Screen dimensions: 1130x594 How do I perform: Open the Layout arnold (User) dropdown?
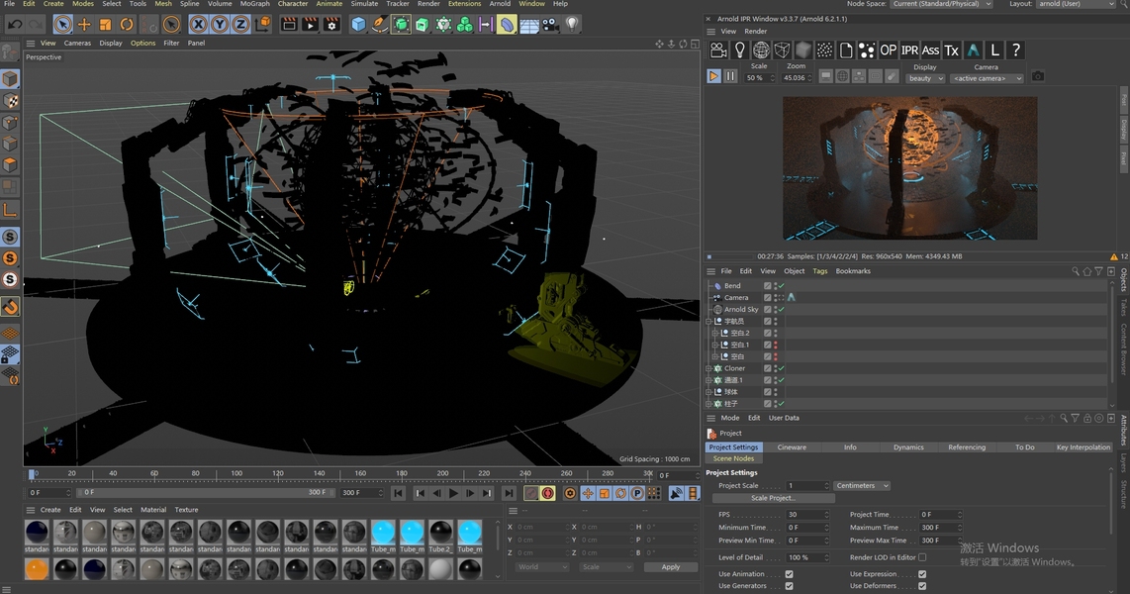click(x=1077, y=4)
